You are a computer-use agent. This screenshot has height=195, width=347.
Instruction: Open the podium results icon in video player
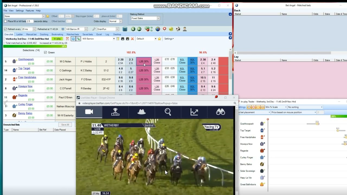115,112
